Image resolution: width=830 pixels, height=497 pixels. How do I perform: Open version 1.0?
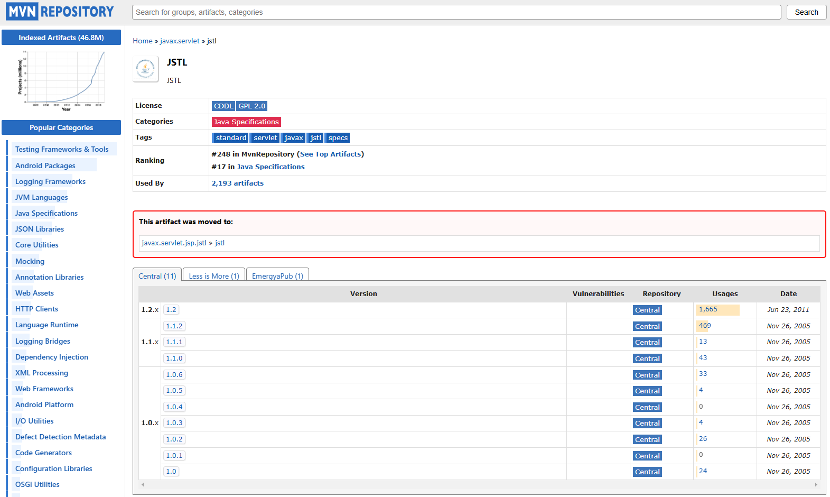click(x=171, y=472)
